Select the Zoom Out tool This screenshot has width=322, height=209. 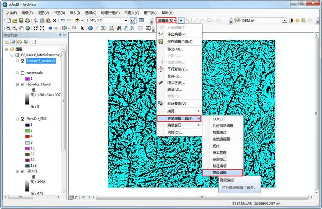15,28
